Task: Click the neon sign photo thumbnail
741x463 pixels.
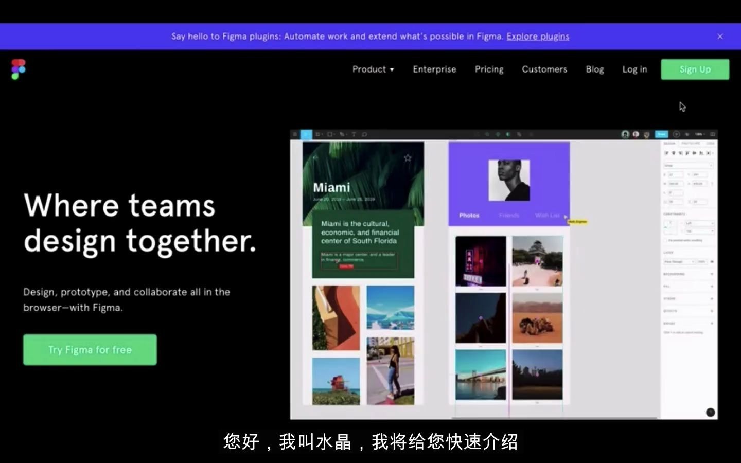Action: (x=481, y=261)
